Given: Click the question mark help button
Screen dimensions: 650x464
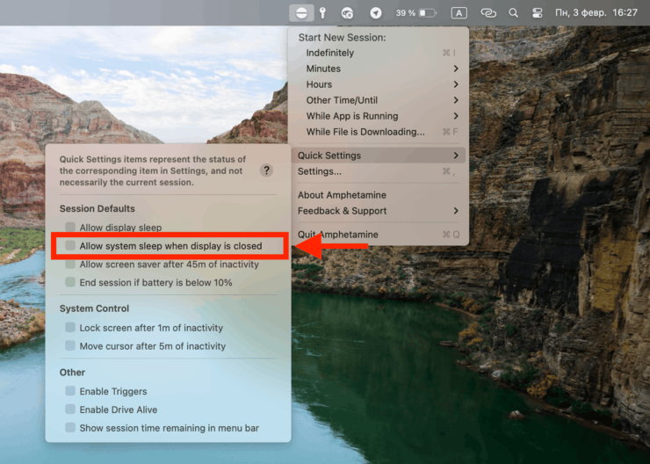Looking at the screenshot, I should click(x=267, y=170).
